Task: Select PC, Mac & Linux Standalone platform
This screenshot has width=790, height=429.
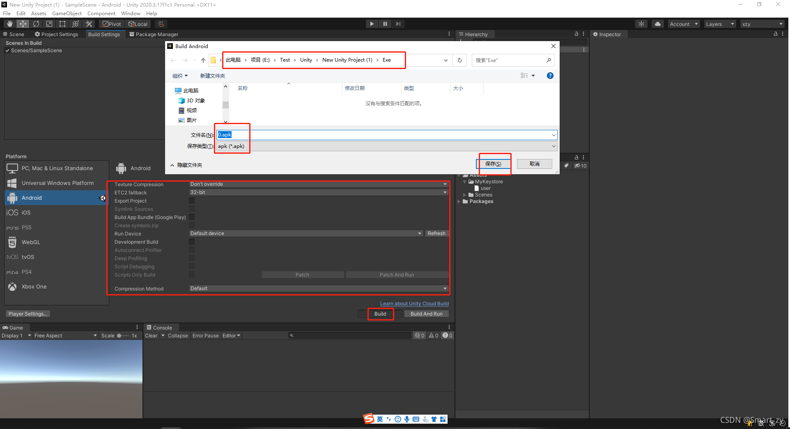Action: tap(57, 168)
